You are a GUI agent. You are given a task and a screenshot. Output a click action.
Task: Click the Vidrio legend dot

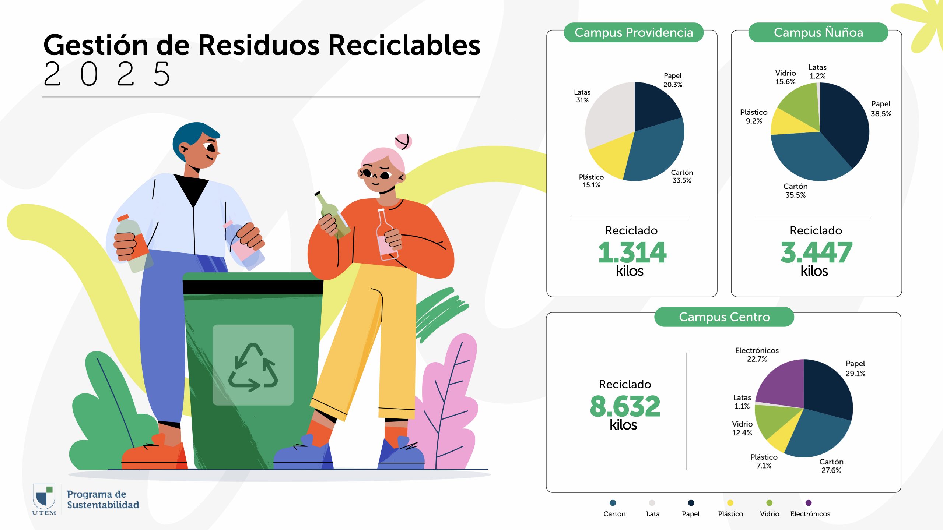(769, 503)
